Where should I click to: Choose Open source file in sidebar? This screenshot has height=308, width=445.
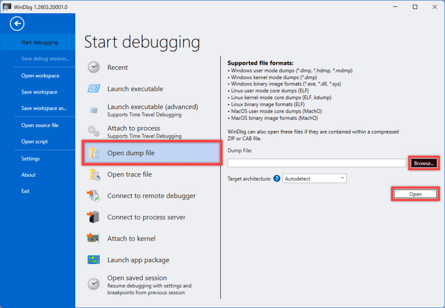[x=40, y=125]
